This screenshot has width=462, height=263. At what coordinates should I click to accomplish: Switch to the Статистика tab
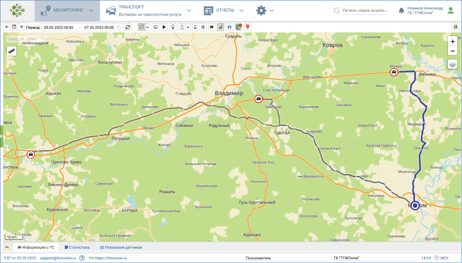(77, 247)
